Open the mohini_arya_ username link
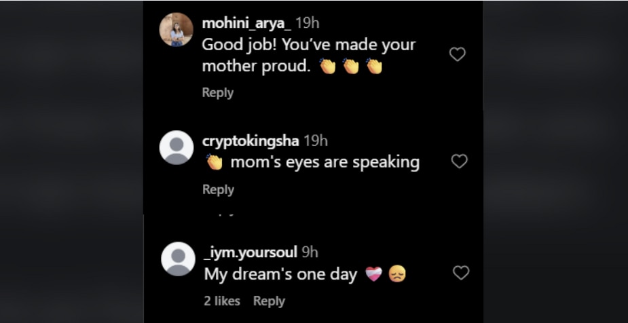 pyautogui.click(x=246, y=23)
